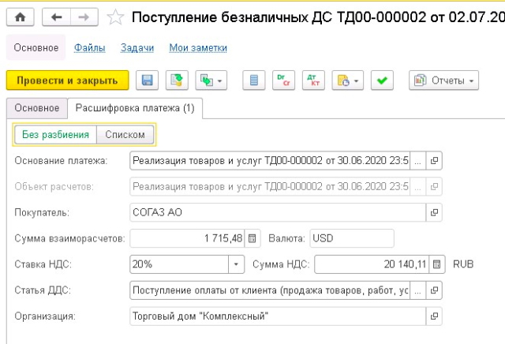This screenshot has height=344, width=505.
Task: Expand the Ставка НДС dropdown
Action: (x=237, y=264)
